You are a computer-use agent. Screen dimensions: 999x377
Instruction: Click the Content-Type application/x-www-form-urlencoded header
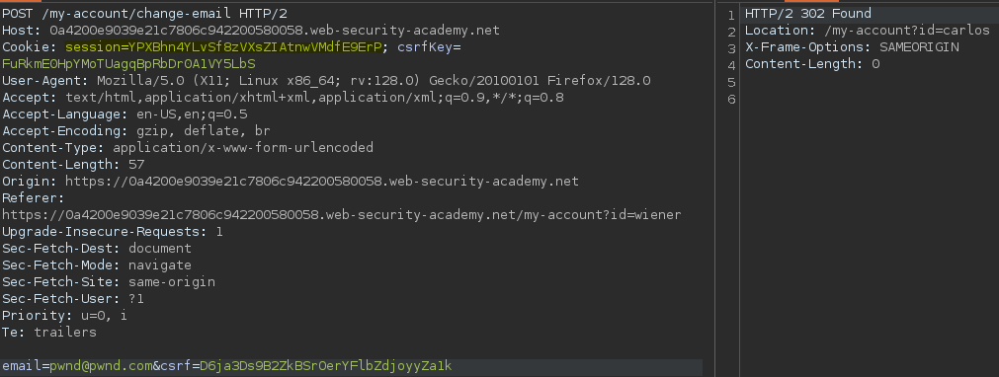pos(188,148)
